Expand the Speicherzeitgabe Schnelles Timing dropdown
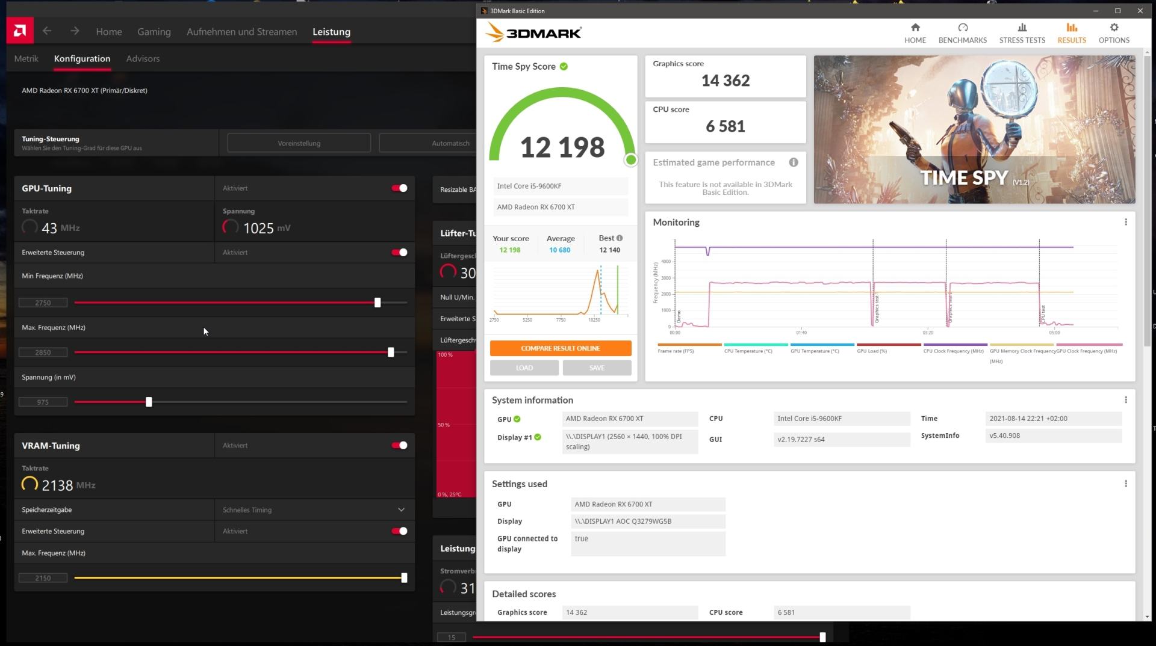This screenshot has width=1156, height=646. 314,509
